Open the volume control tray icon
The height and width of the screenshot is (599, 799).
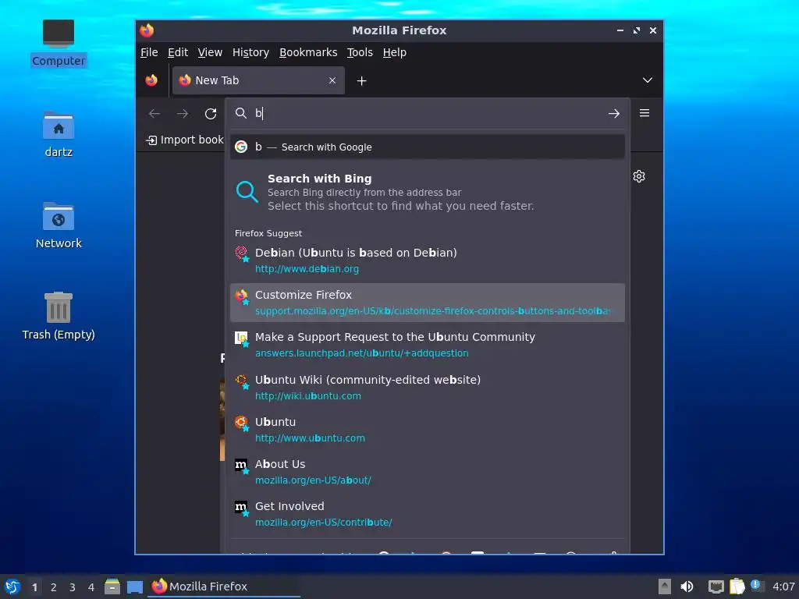687,587
